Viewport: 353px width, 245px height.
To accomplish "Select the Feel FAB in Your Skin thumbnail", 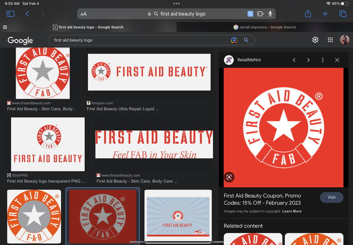I will click(154, 145).
